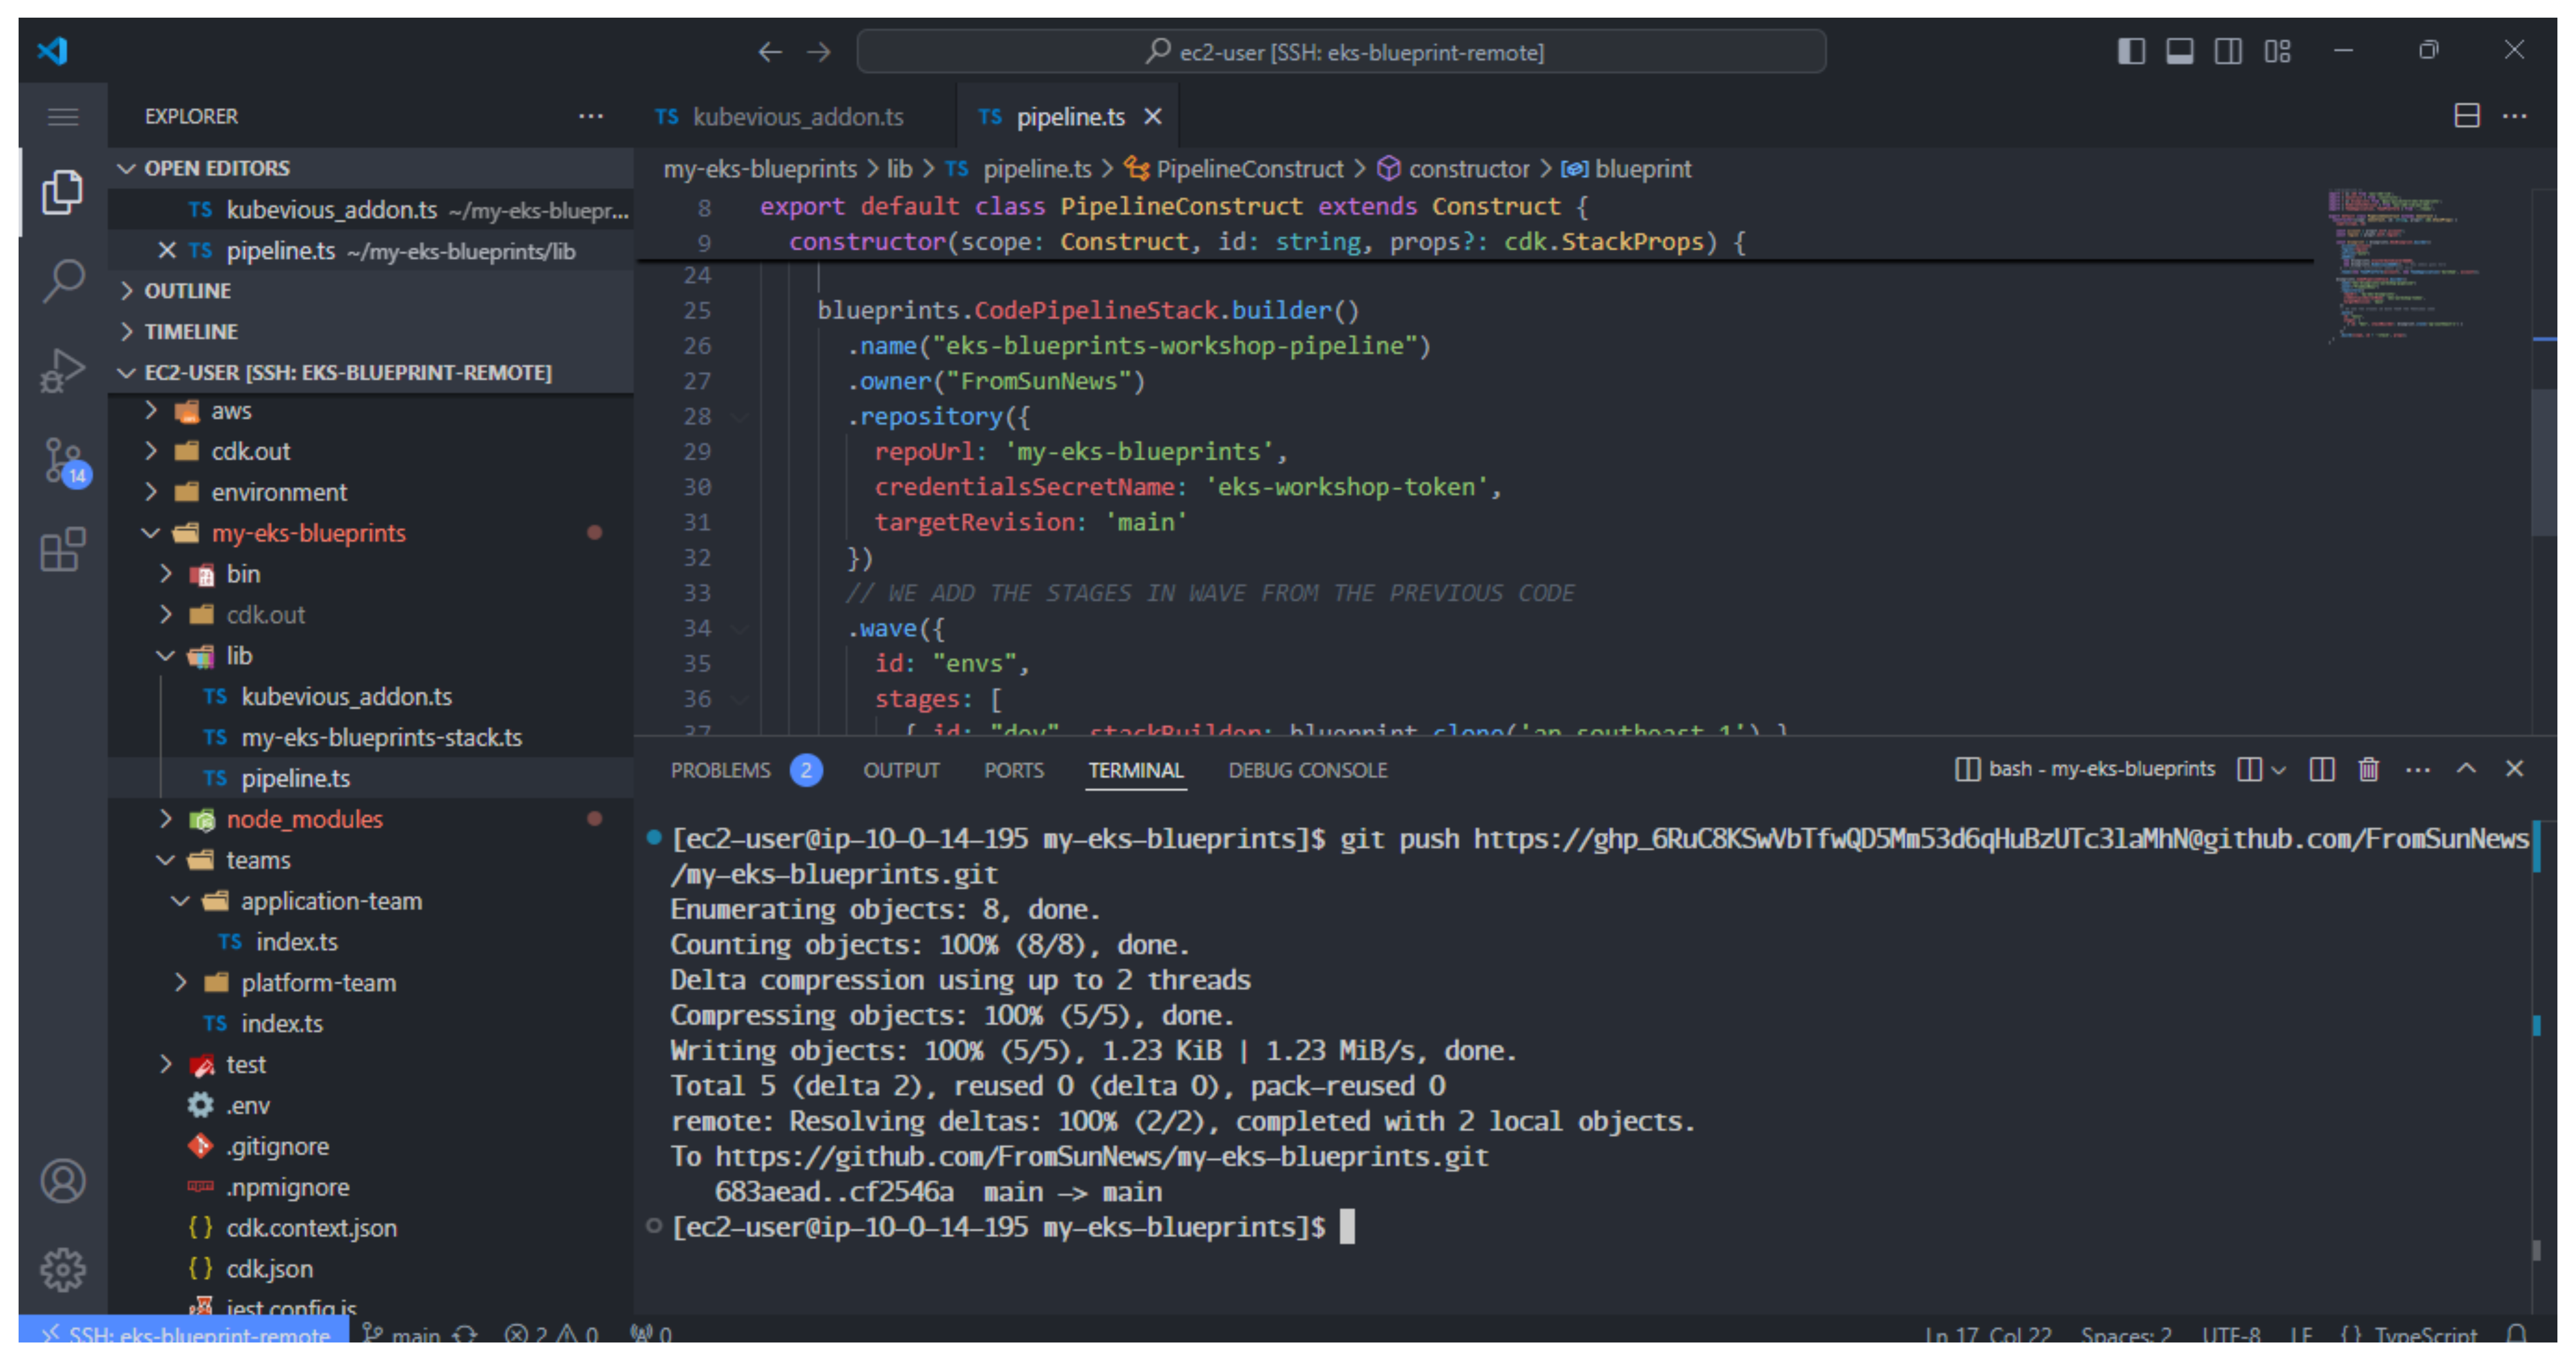Toggle the primary side bar layout button
This screenshot has width=2576, height=1362.
click(x=2131, y=51)
